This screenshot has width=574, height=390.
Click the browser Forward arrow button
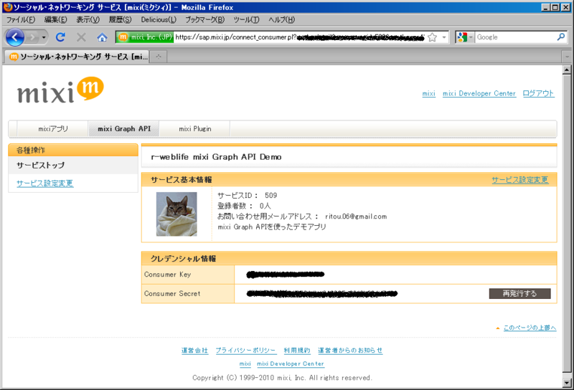click(x=32, y=37)
